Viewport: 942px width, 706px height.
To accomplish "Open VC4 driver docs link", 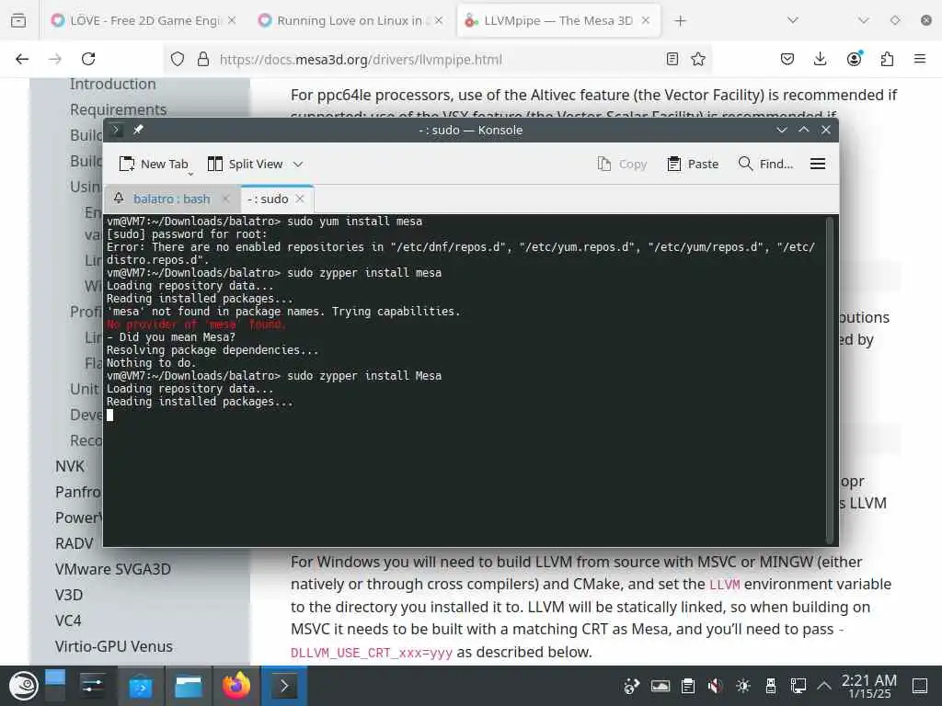I will 68,621.
